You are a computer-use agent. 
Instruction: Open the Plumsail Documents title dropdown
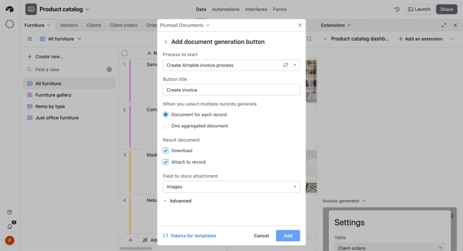tap(185, 25)
